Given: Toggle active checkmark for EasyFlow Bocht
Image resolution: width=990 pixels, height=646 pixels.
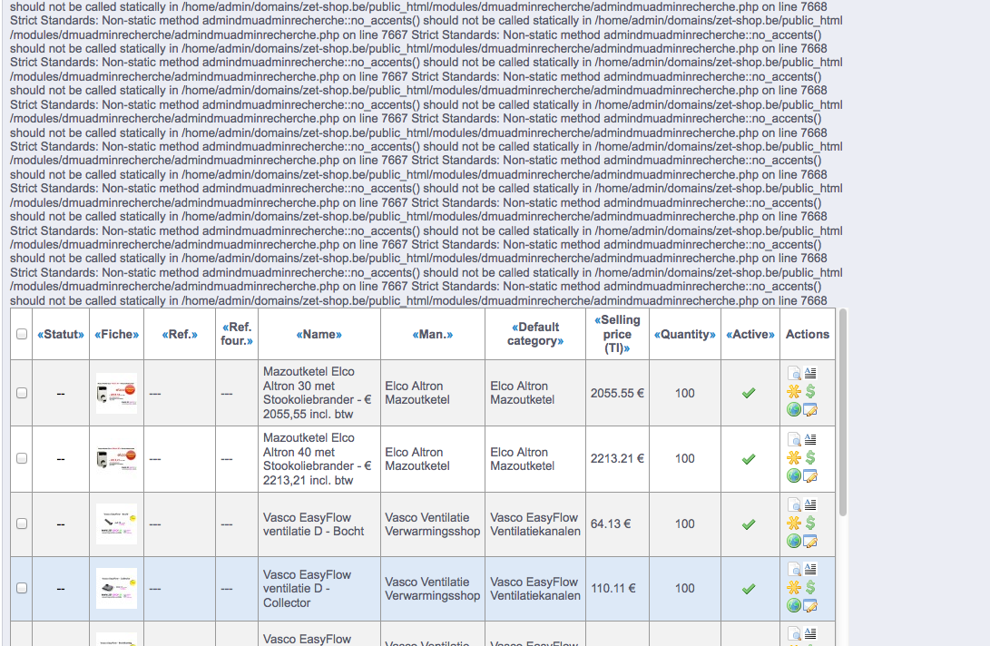Looking at the screenshot, I should [x=749, y=524].
